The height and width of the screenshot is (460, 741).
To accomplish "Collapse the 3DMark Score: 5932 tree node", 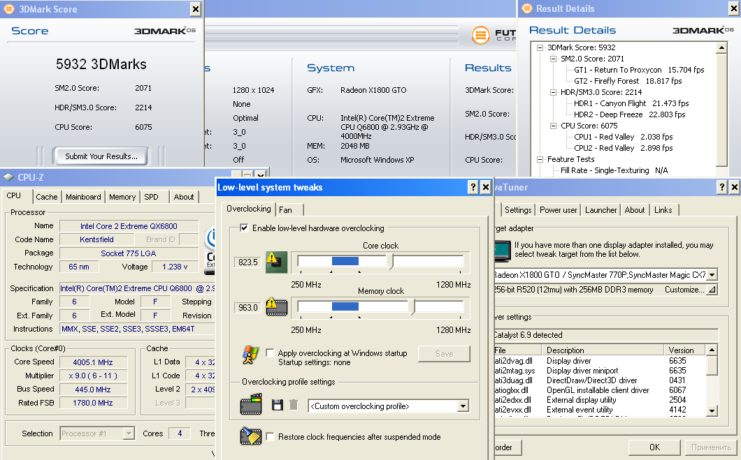I will pos(540,47).
